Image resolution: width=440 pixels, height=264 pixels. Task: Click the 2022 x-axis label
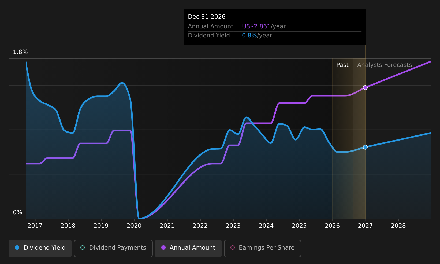[200, 226]
